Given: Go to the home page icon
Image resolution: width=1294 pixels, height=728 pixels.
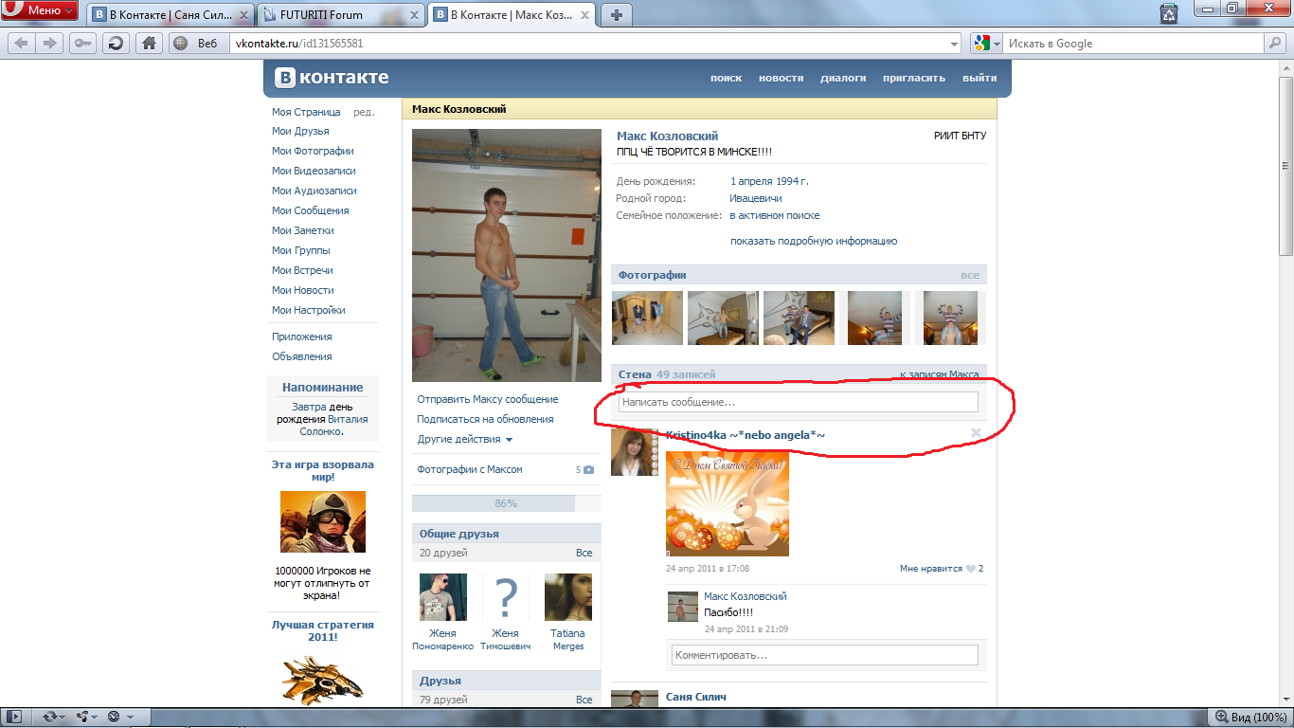Looking at the screenshot, I should click(148, 43).
